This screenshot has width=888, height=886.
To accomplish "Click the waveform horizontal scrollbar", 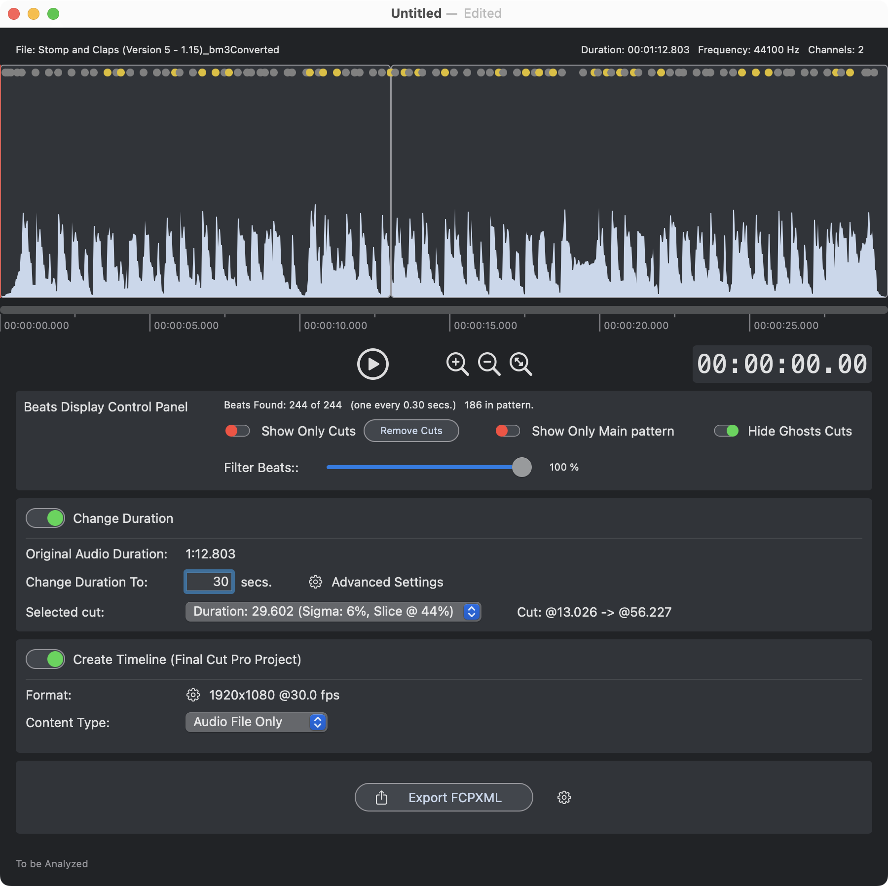I will 444,310.
